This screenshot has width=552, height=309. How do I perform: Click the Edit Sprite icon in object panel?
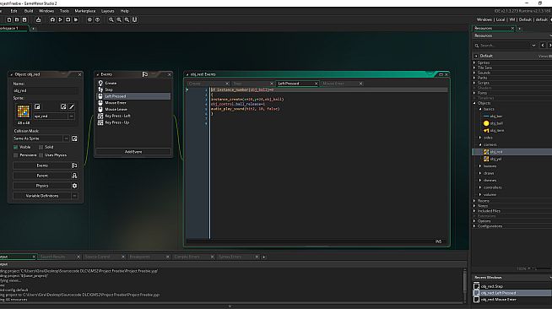tap(63, 106)
